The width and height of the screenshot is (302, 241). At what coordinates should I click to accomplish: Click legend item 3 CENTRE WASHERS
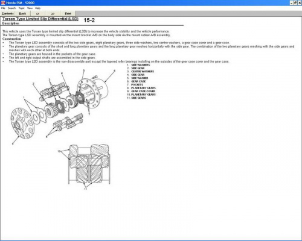tap(140, 72)
